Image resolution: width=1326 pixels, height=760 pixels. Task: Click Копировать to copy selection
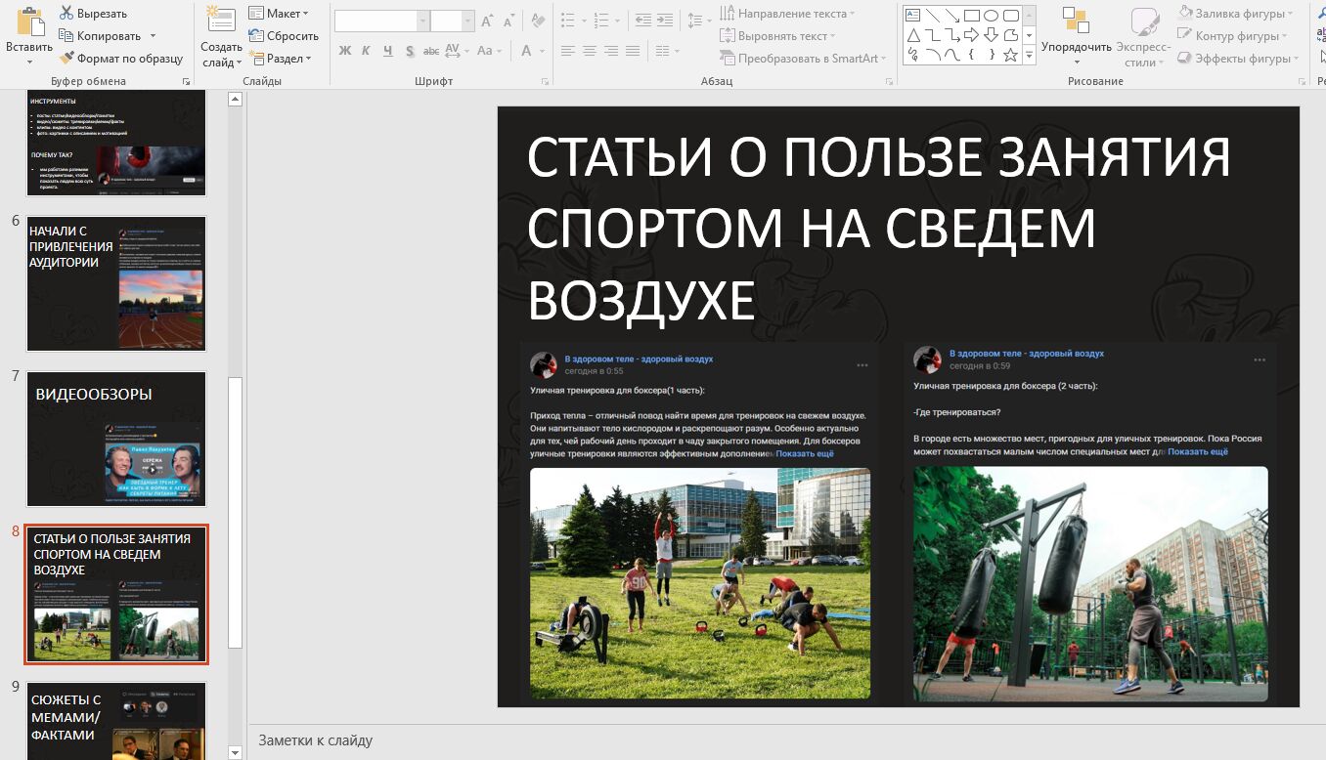100,36
